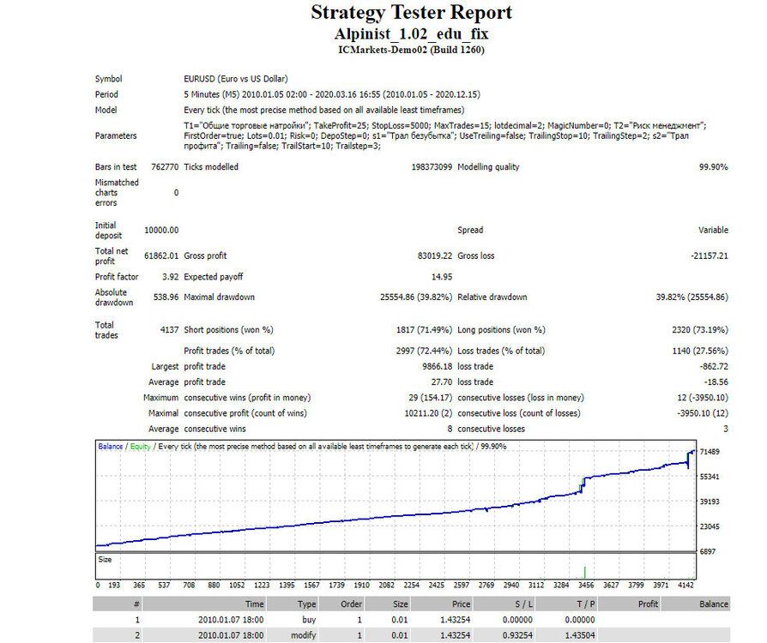Click EURUSD (Euro vs US Dollar) value
The height and width of the screenshot is (643, 767).
click(x=236, y=79)
